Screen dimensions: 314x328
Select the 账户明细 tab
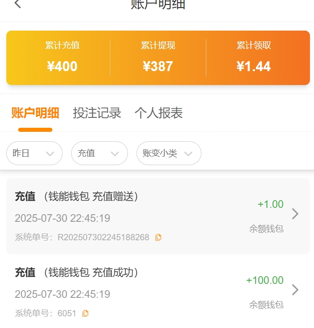[x=35, y=113]
